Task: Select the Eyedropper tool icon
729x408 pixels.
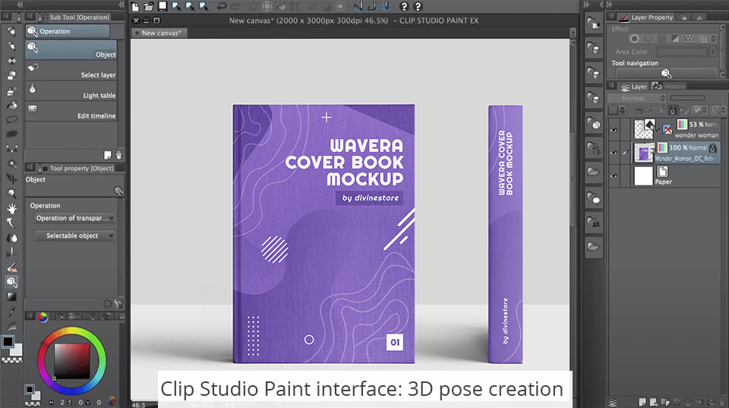Action: click(11, 312)
